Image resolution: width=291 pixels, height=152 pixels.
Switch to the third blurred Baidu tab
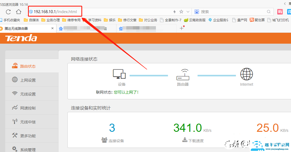146,28
